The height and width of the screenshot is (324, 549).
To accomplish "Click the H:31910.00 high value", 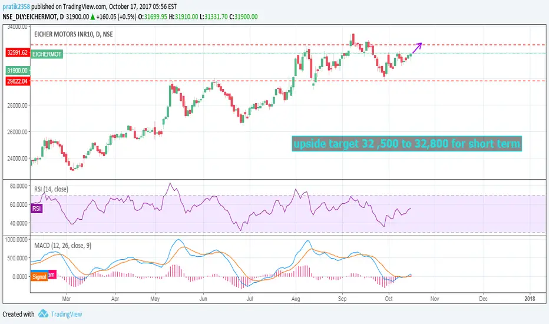I will [183, 17].
